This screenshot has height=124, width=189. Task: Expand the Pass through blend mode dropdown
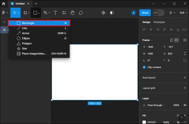coord(156,105)
